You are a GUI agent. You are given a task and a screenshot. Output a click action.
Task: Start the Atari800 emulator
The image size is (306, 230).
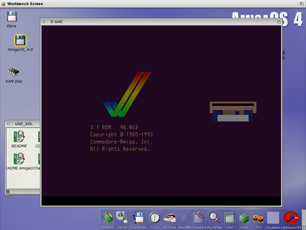coord(184,218)
